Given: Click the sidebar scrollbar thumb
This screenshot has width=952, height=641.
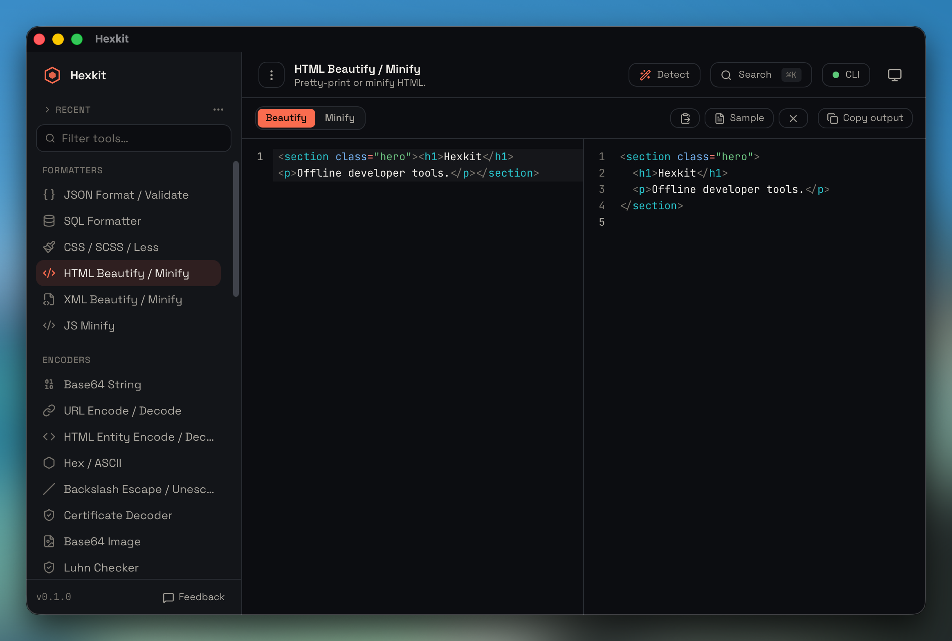Looking at the screenshot, I should [x=236, y=229].
